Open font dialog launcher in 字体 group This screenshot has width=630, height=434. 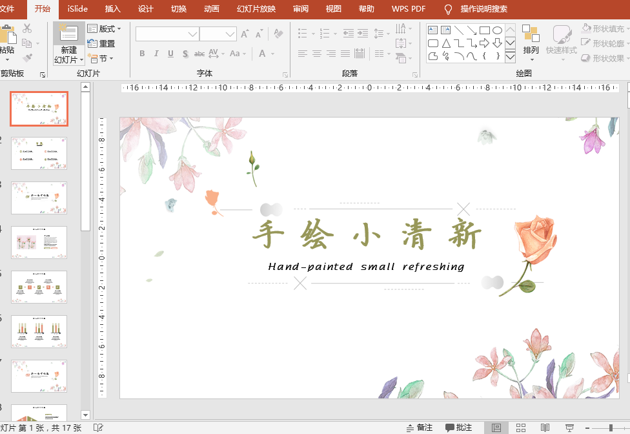[x=285, y=75]
